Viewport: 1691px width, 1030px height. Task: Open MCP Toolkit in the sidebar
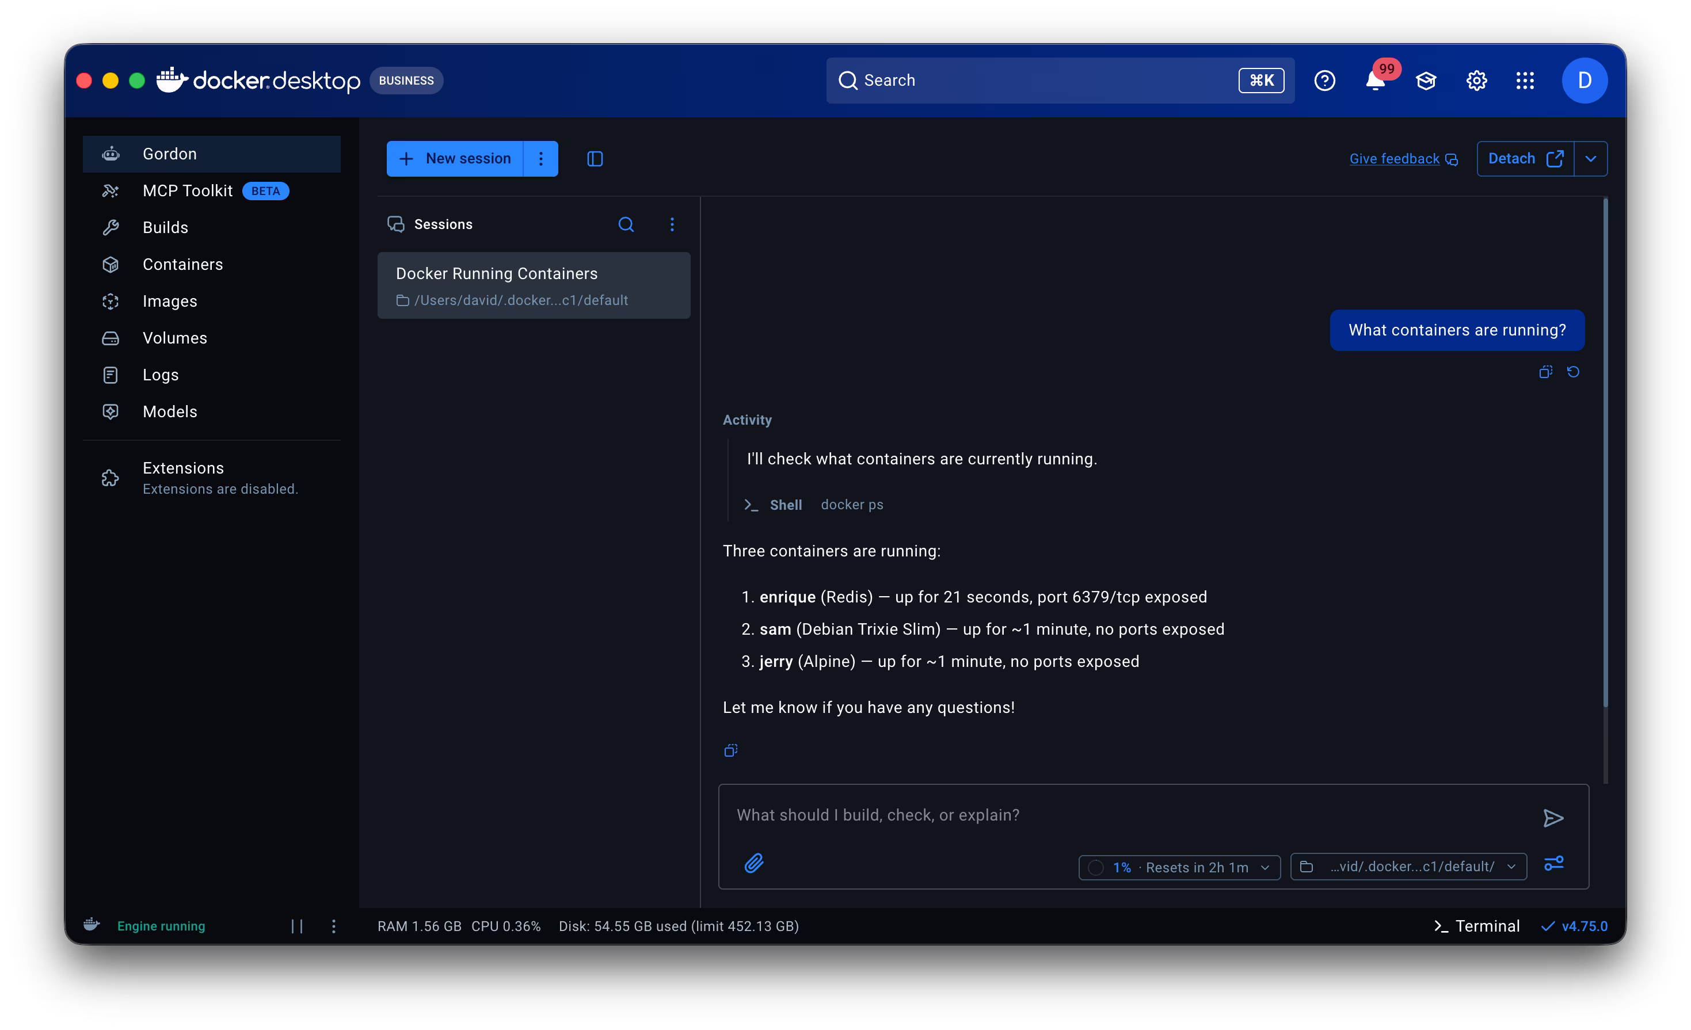pyautogui.click(x=211, y=191)
